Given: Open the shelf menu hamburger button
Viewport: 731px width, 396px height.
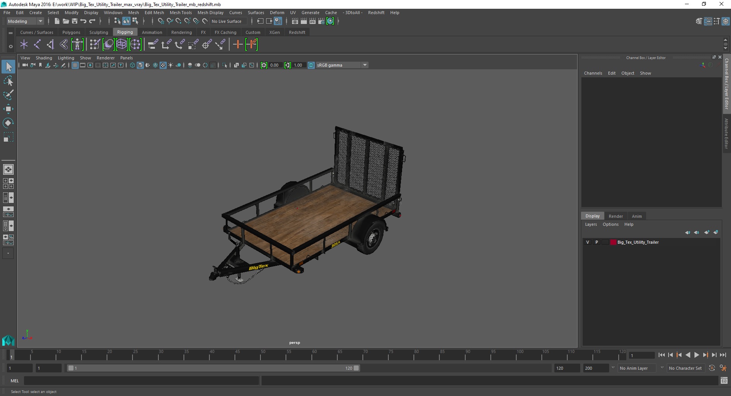Looking at the screenshot, I should coord(11,33).
